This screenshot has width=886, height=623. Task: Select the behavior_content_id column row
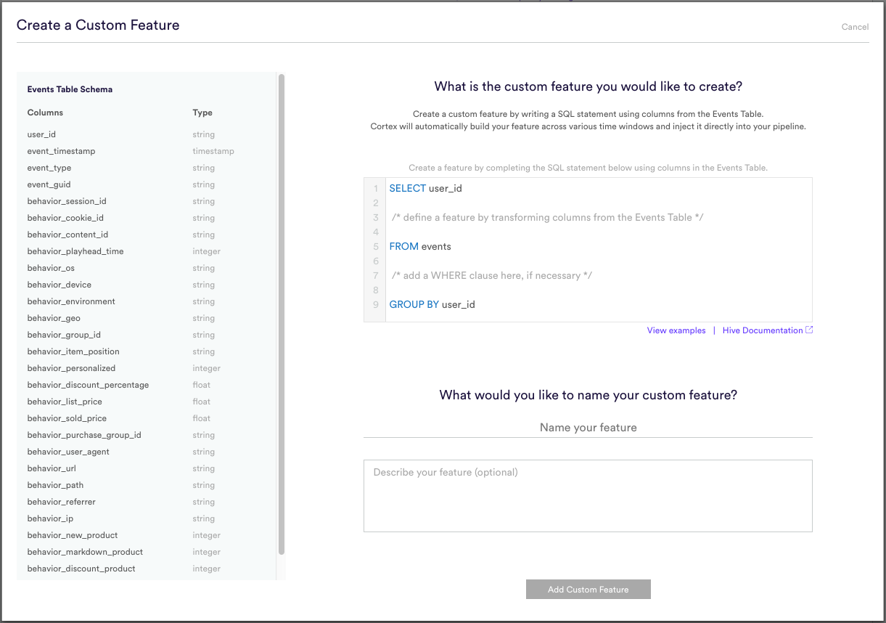(x=147, y=235)
